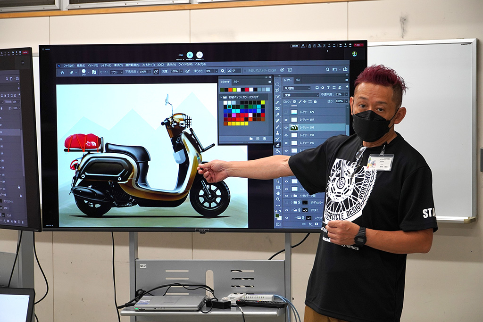Open the 流量 flow dropdown arrow
This screenshot has height=322, width=483.
(182, 71)
